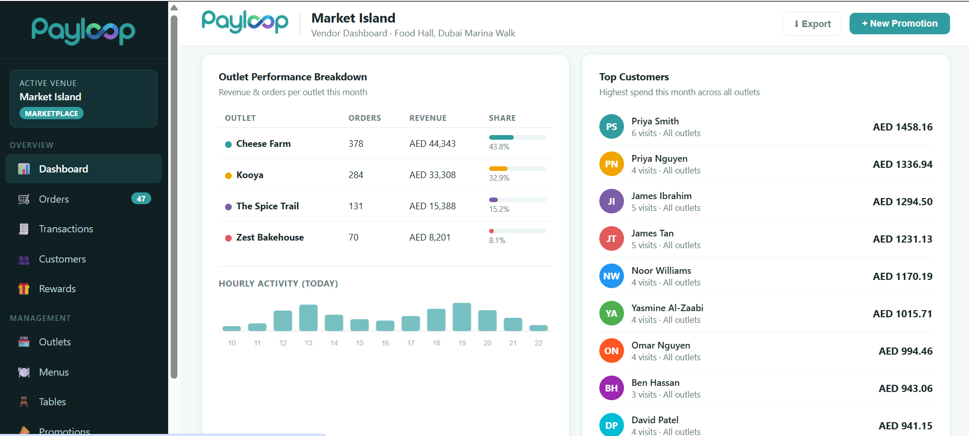Open the Customers section

point(84,259)
